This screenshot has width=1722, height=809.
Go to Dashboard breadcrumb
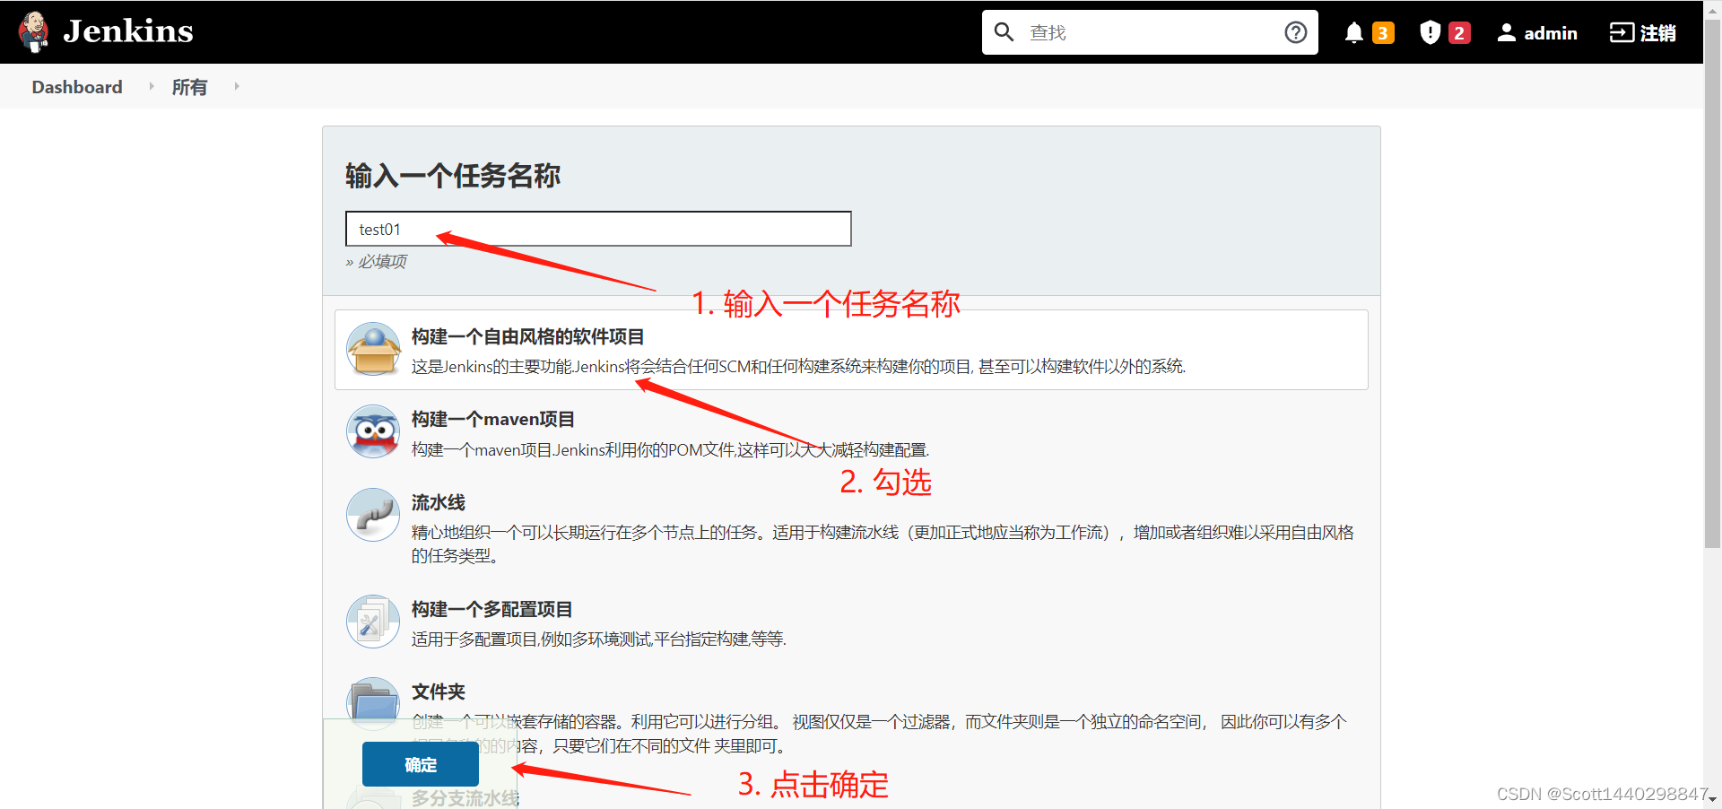[77, 87]
